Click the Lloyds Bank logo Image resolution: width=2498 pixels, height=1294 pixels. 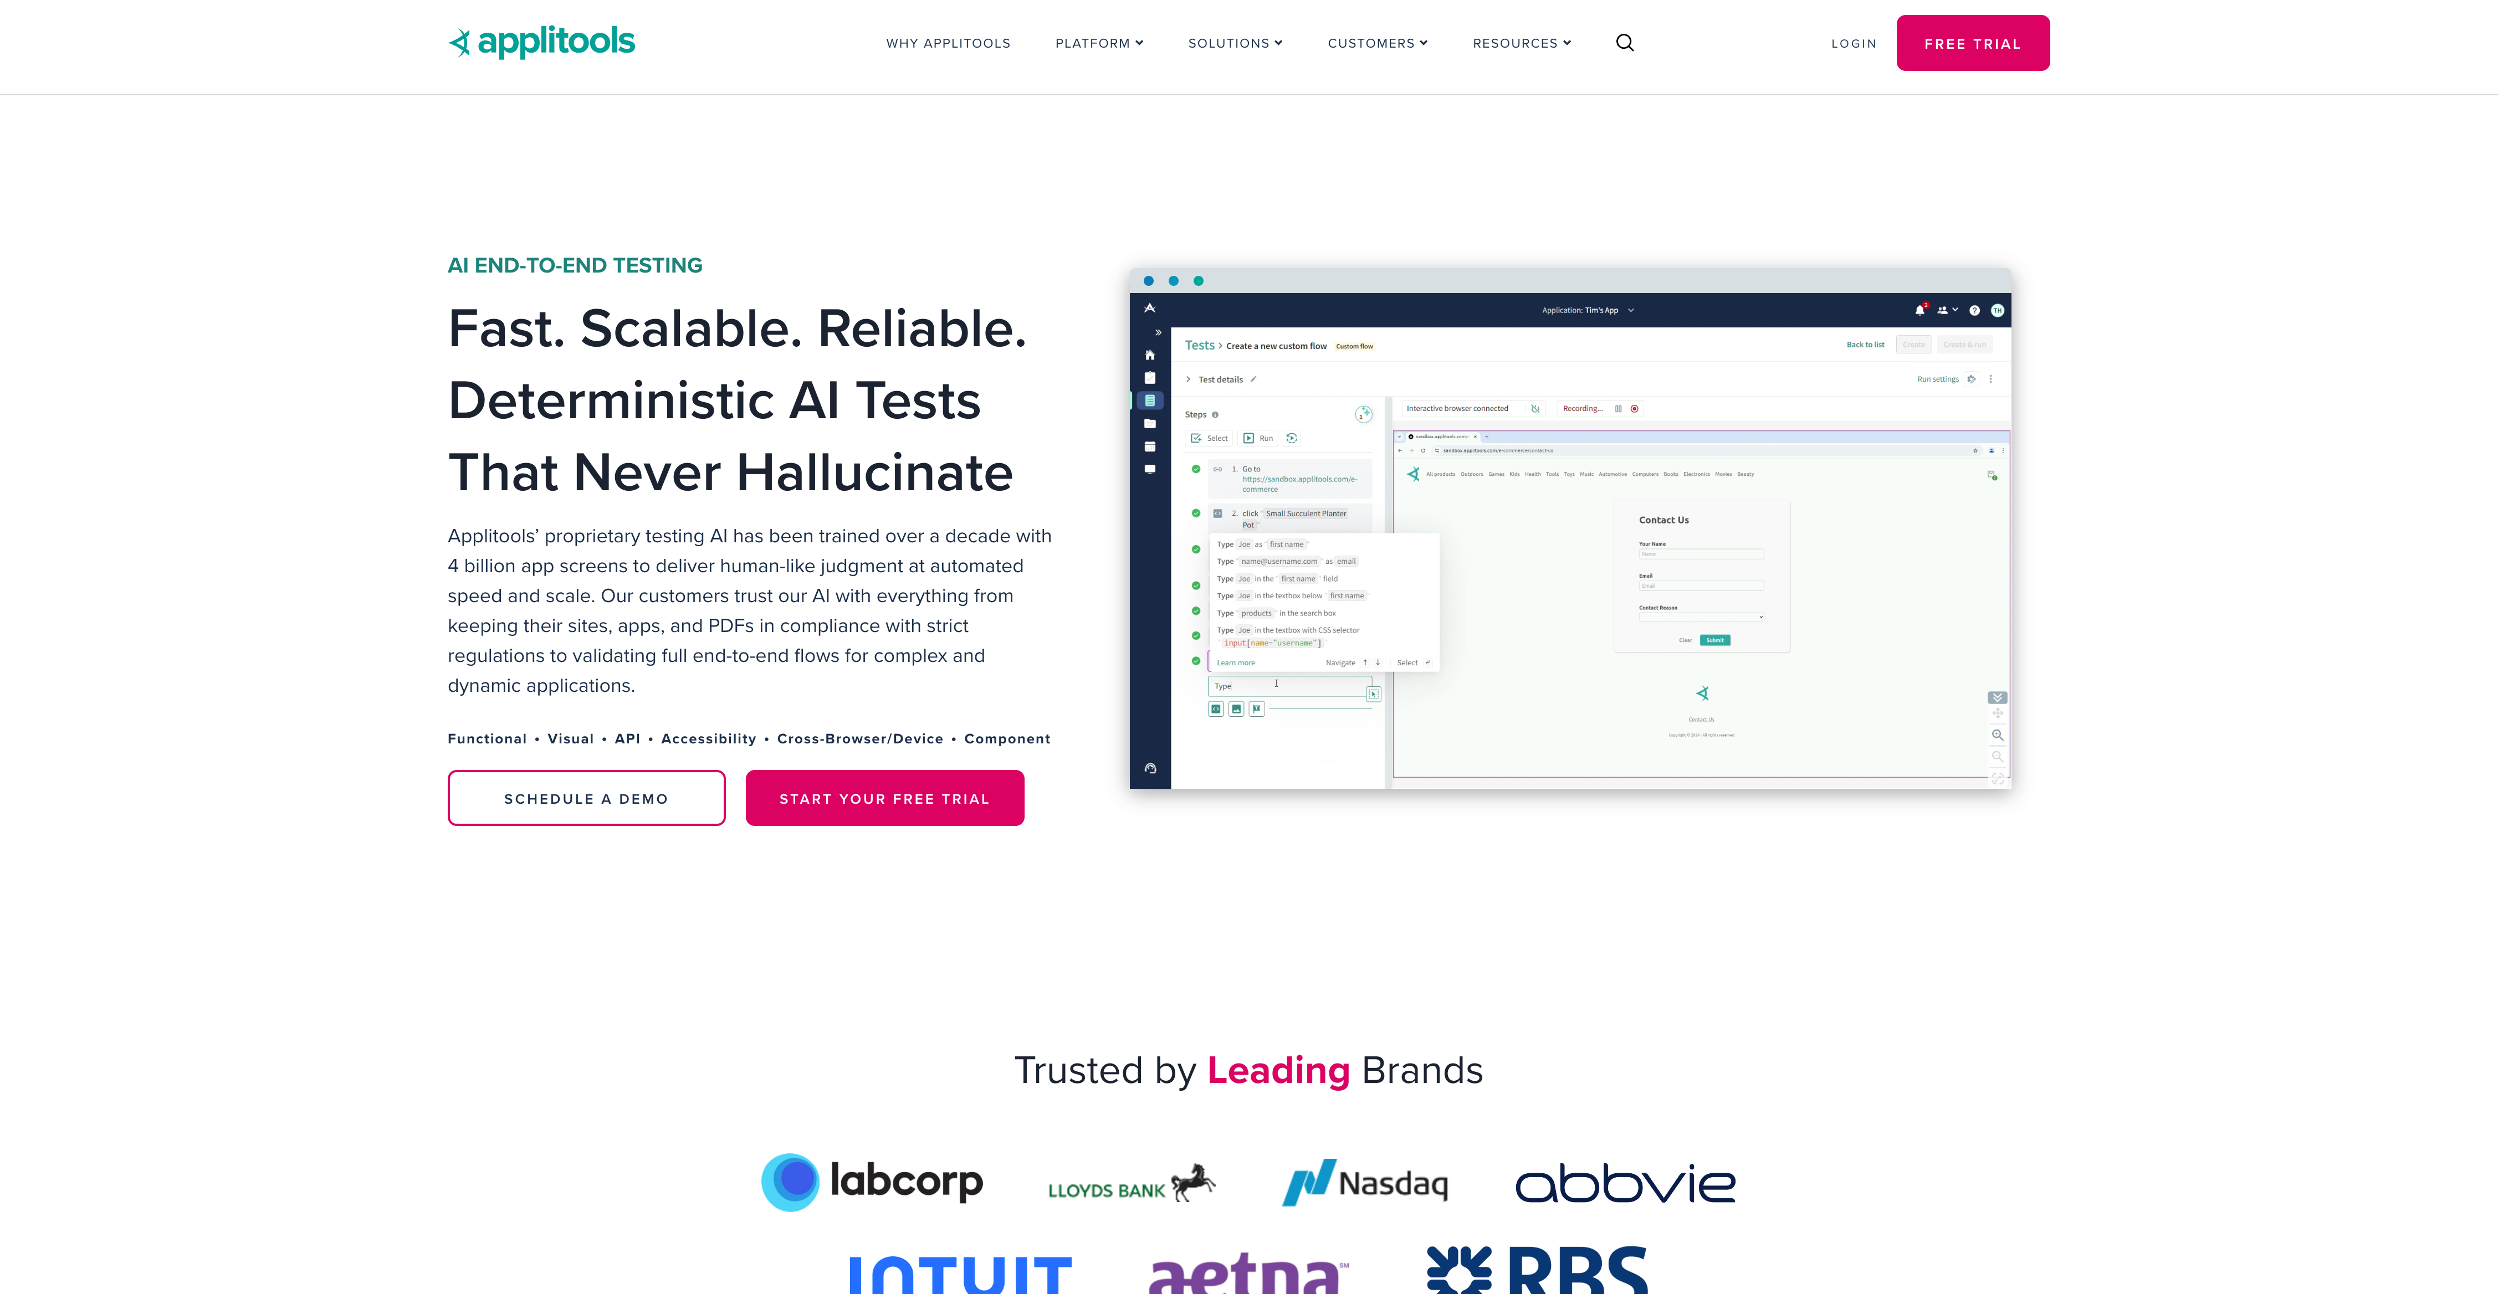pyautogui.click(x=1130, y=1184)
